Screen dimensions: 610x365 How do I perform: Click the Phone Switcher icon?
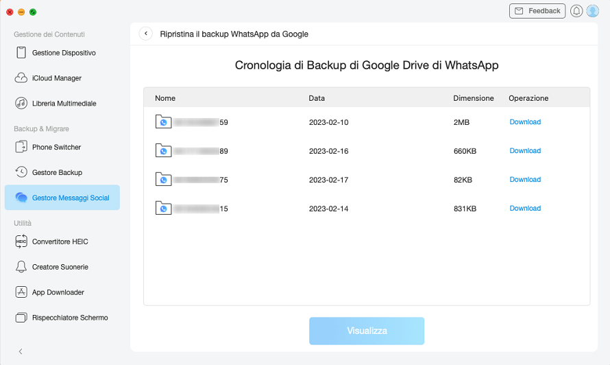21,147
